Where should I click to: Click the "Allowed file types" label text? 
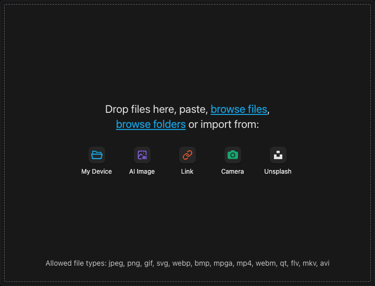(76, 263)
